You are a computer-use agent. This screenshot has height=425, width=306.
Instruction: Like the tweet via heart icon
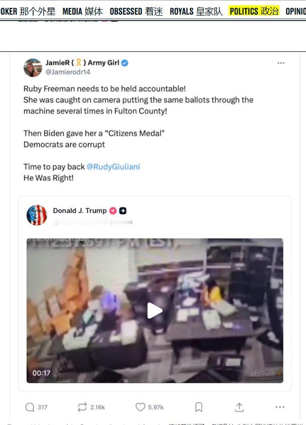point(140,407)
